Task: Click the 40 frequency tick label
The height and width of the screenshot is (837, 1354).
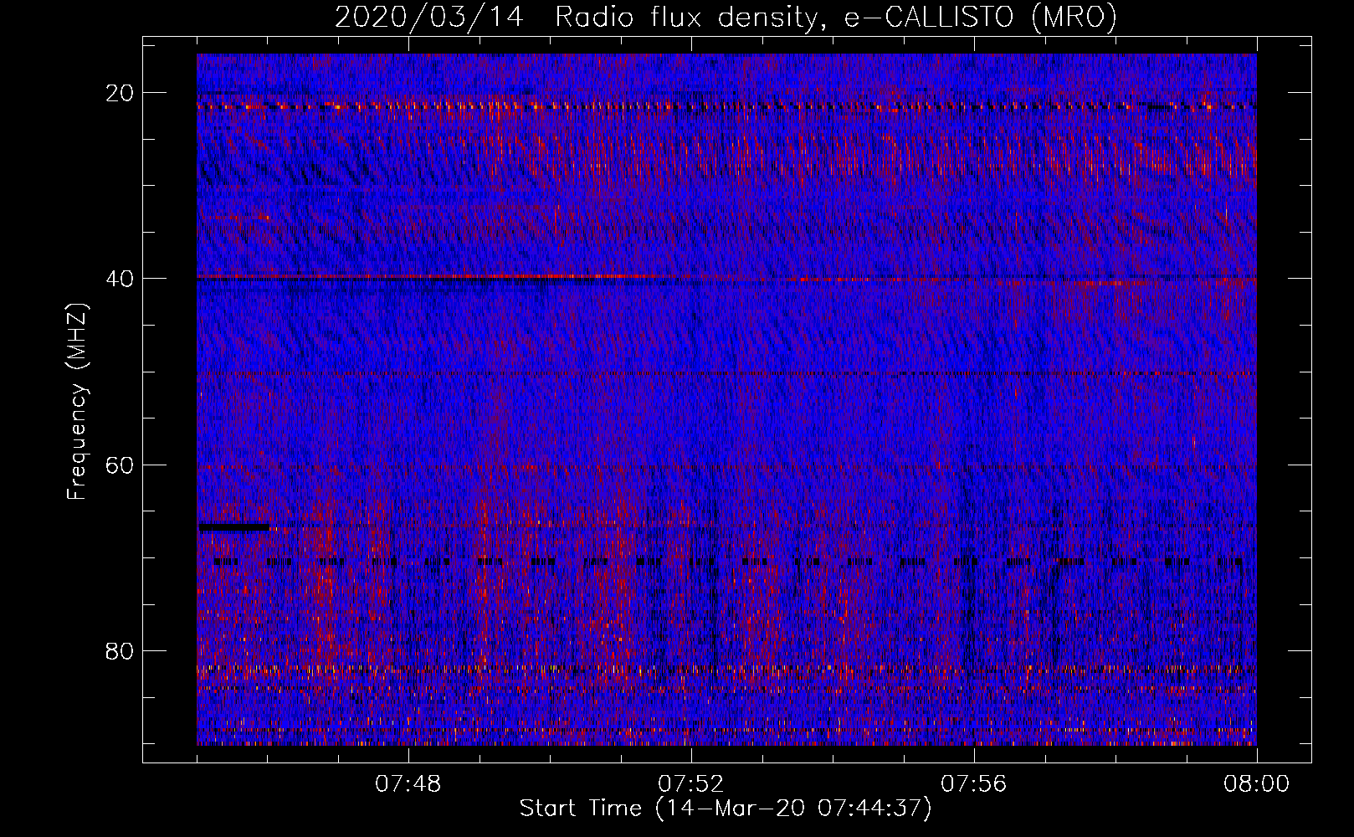Action: pos(120,279)
